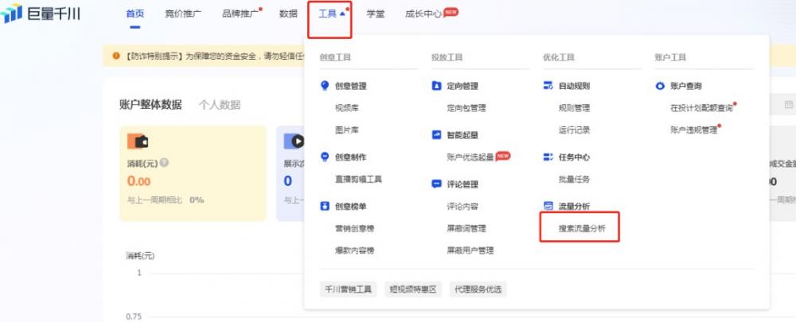Click the 定向管理 icon
The image size is (796, 322).
click(x=436, y=86)
